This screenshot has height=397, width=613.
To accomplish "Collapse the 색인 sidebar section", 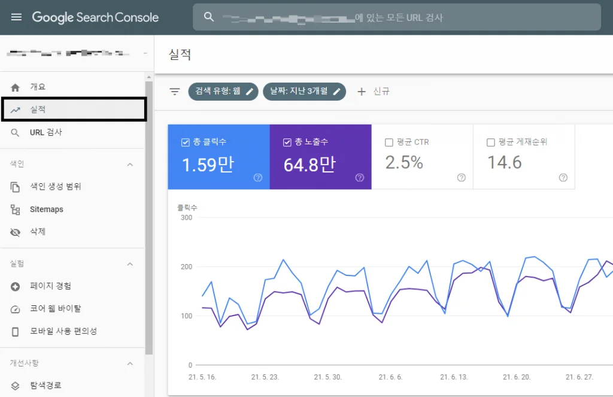I will point(130,164).
